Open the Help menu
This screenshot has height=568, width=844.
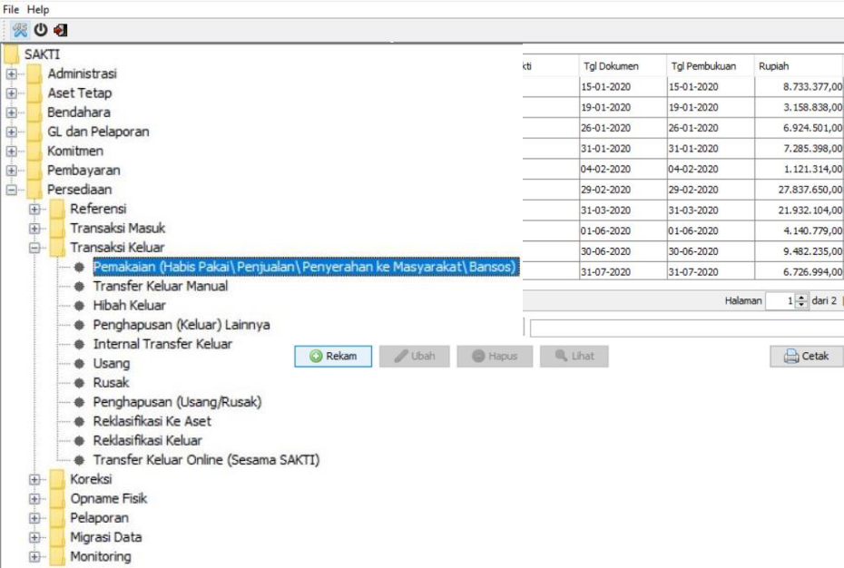(38, 9)
